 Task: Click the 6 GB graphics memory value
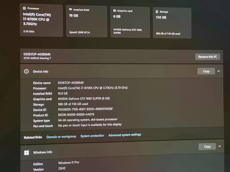(x=117, y=16)
